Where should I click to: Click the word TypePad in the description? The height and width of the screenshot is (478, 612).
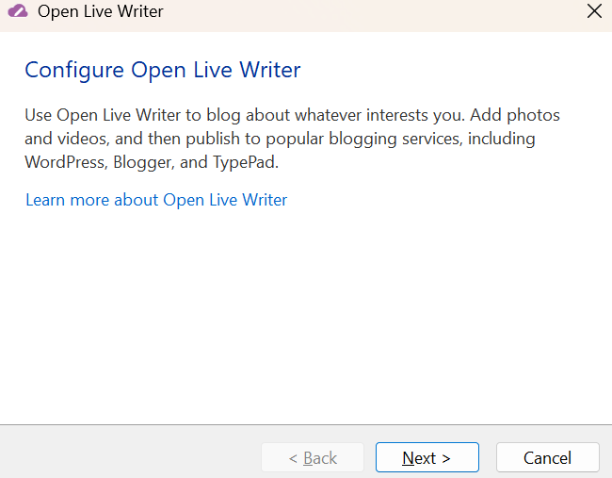tap(246, 162)
